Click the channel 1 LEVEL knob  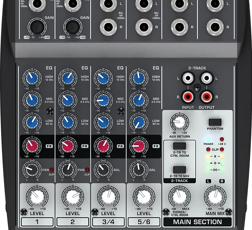[37, 197]
